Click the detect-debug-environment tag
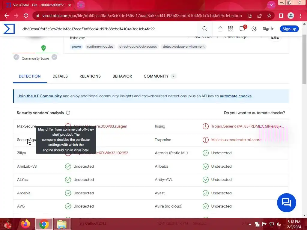 (x=184, y=46)
